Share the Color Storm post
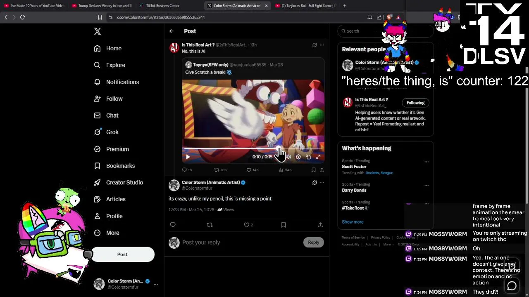 point(320,225)
